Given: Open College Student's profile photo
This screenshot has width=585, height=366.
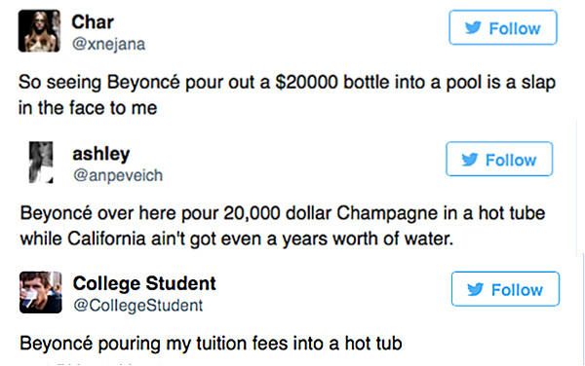Looking at the screenshot, I should click(41, 292).
